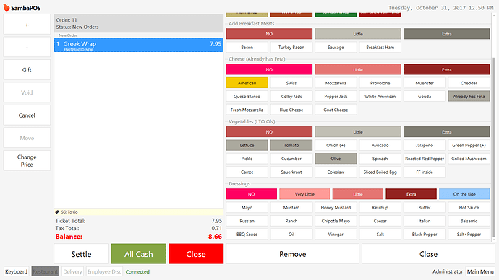Image resolution: width=499 pixels, height=280 pixels.
Task: Toggle the Olive vegetable option
Action: [336, 159]
